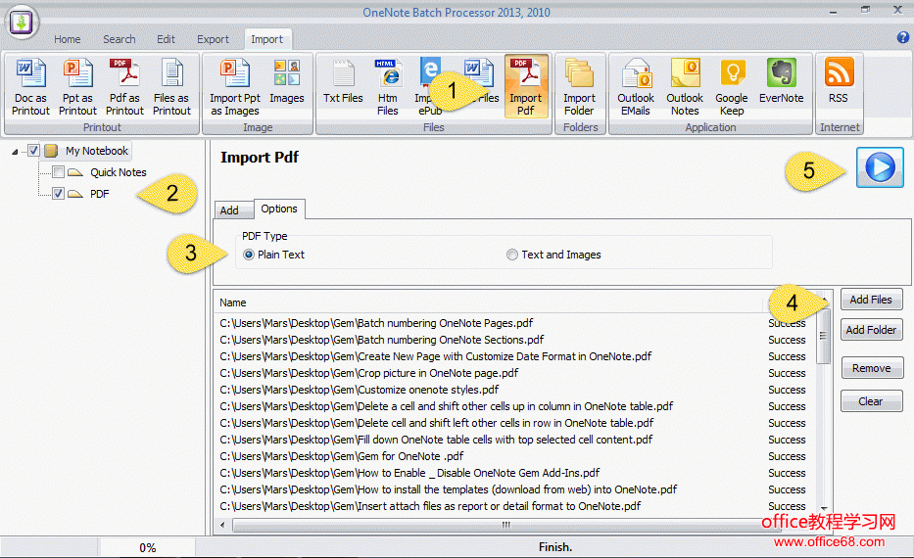Toggle the My Notebook checkbox

point(34,151)
